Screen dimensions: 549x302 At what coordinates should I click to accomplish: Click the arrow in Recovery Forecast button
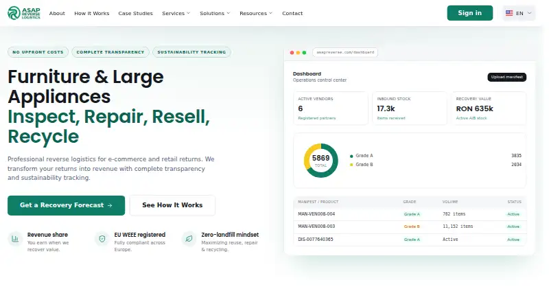pyautogui.click(x=110, y=205)
